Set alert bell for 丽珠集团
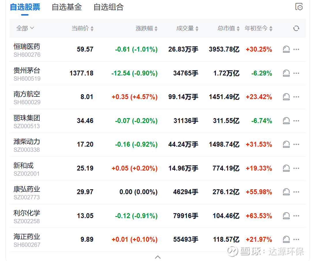This screenshot has height=261, width=313. coord(286,121)
